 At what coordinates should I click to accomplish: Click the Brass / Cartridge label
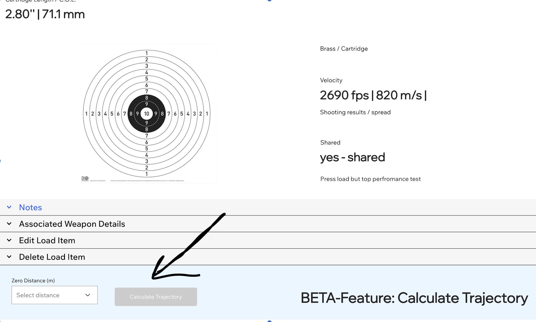(344, 49)
